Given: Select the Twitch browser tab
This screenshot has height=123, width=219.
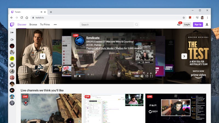Looking at the screenshot, I should point(28,12).
